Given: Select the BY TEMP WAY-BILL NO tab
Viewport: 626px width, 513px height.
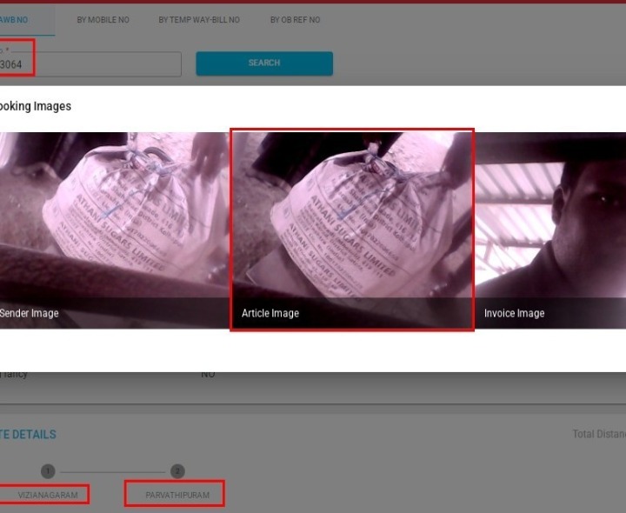Looking at the screenshot, I should 199,20.
